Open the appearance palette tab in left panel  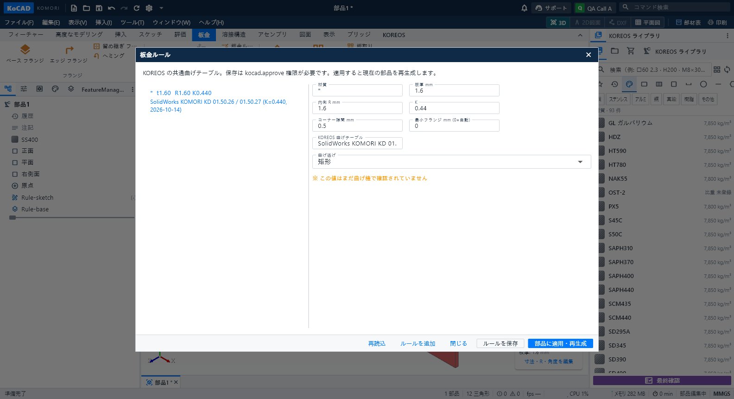[x=55, y=89]
